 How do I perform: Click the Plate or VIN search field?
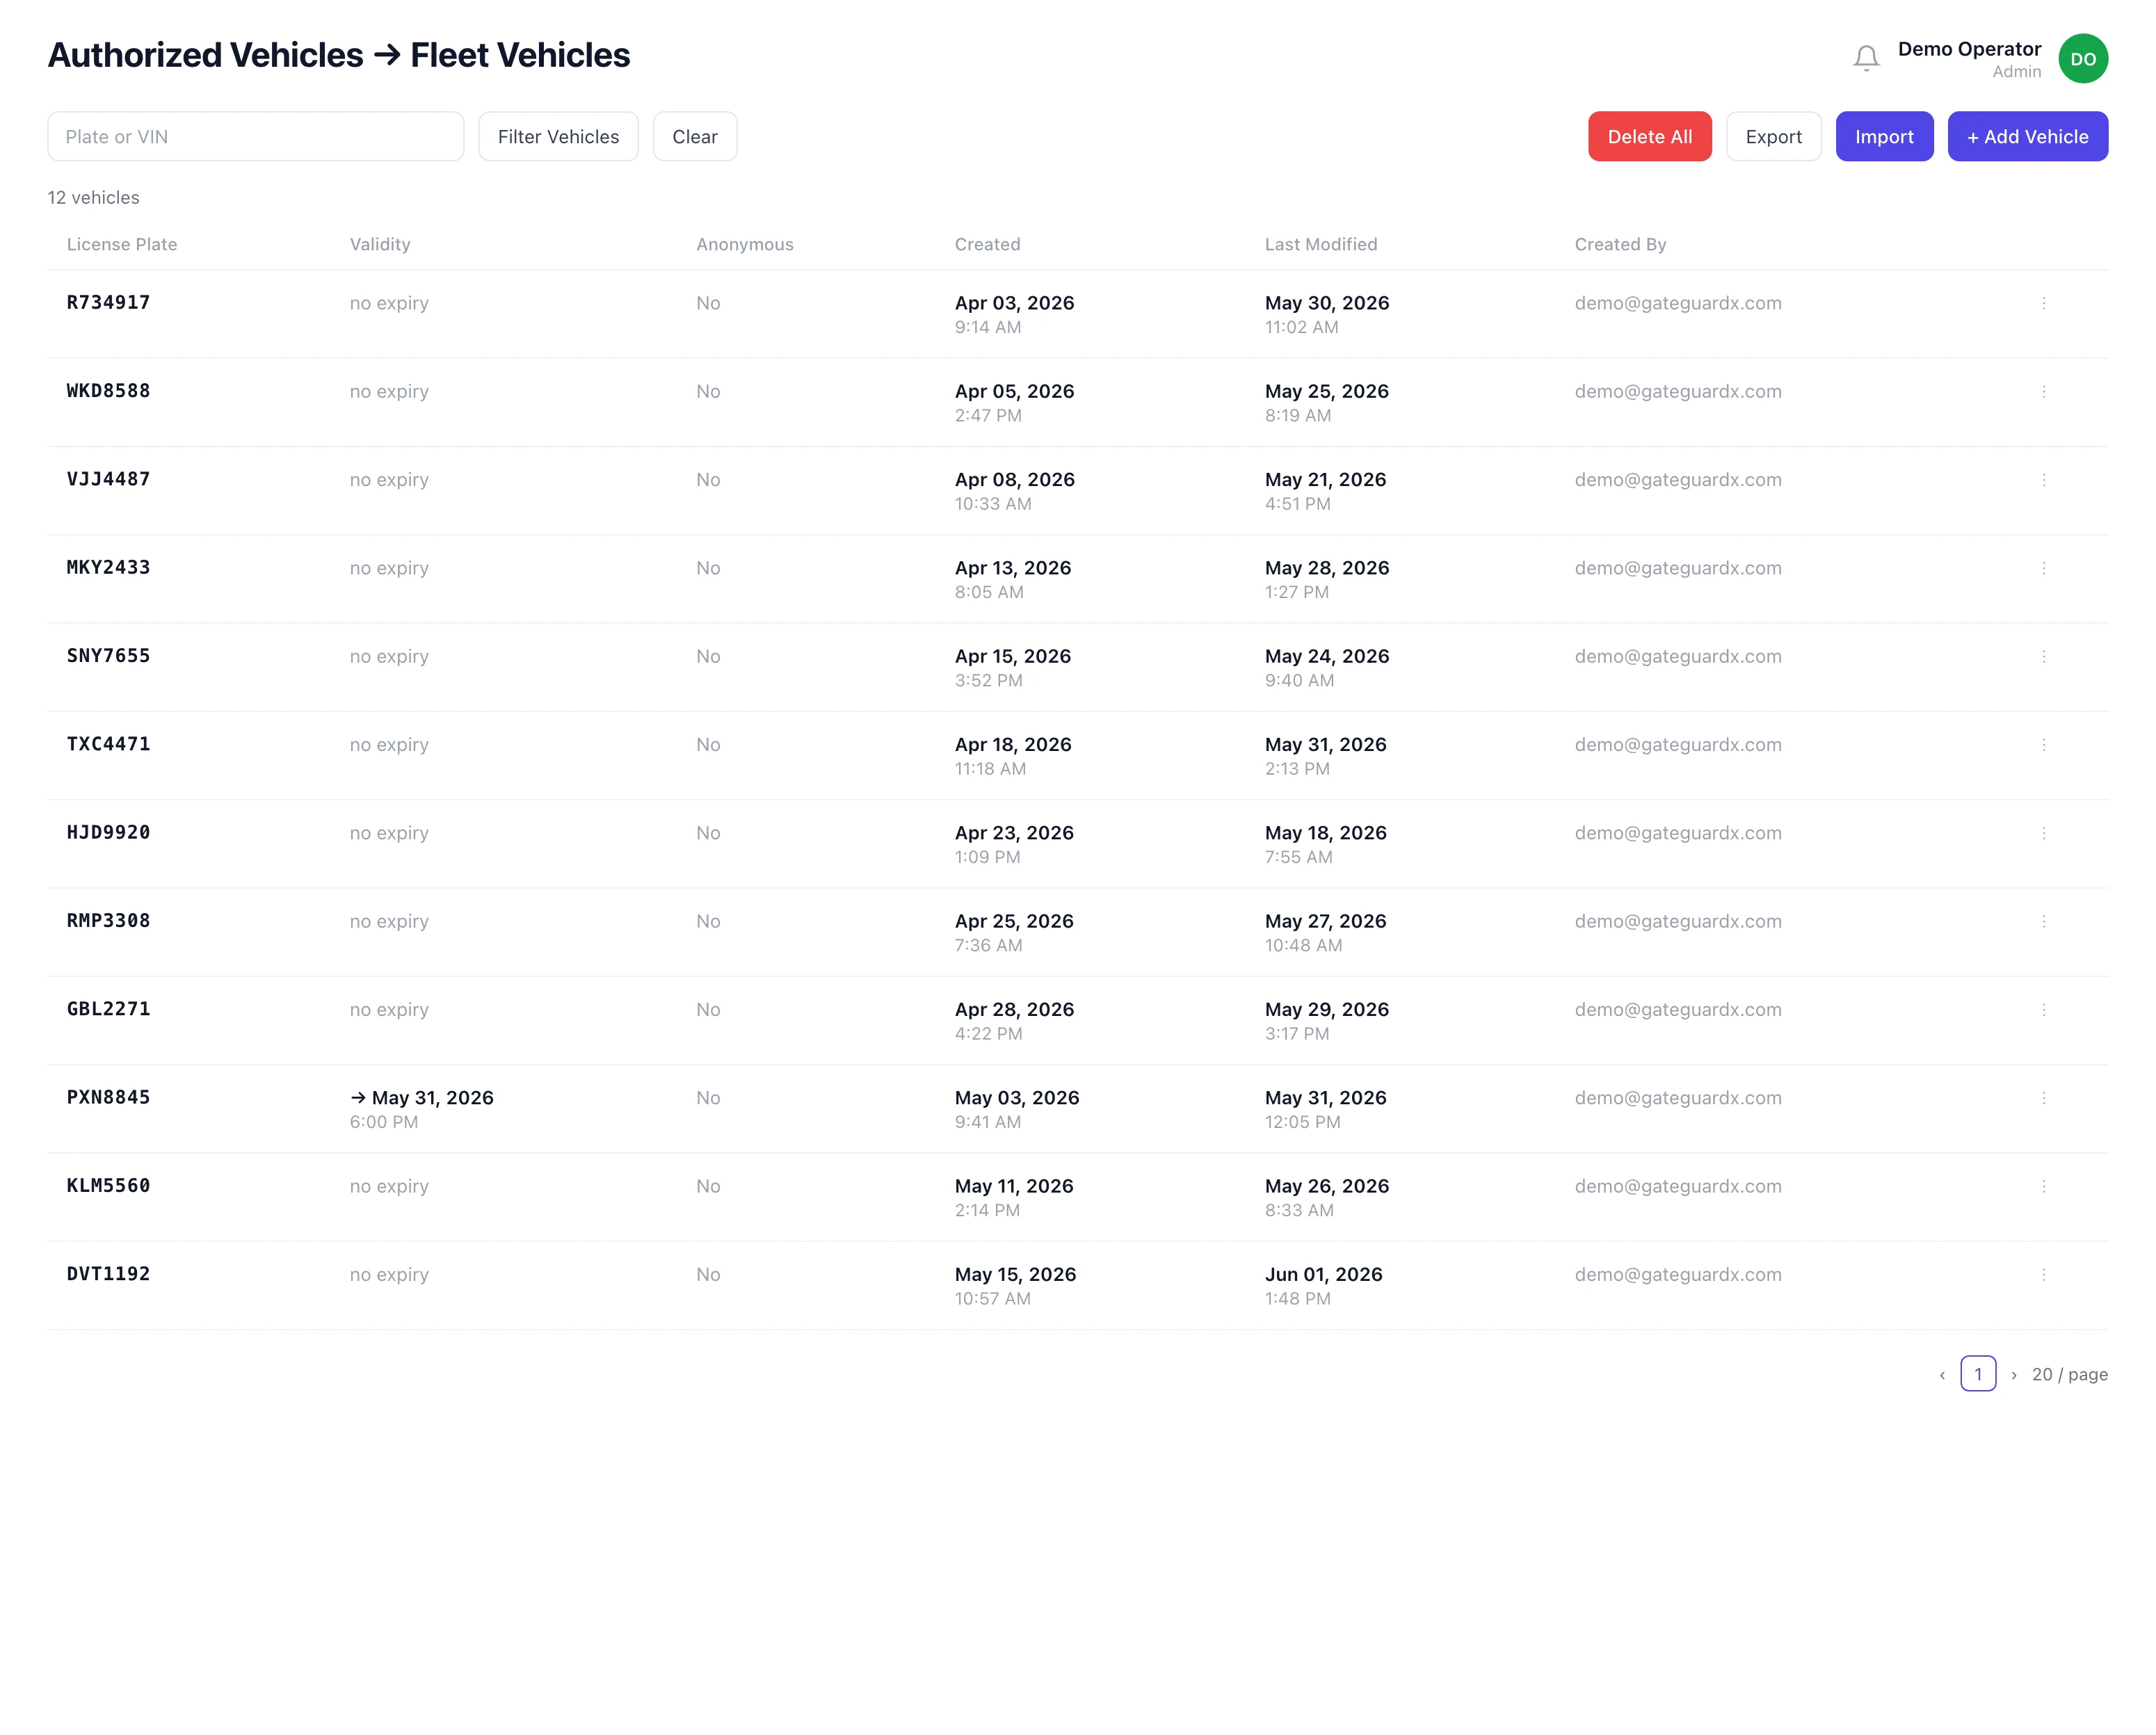pos(256,136)
